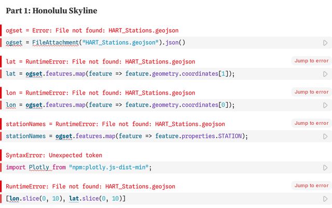Run the lon.slice lat.slice cell
Viewport: 332px width, 208px height.
click(325, 199)
